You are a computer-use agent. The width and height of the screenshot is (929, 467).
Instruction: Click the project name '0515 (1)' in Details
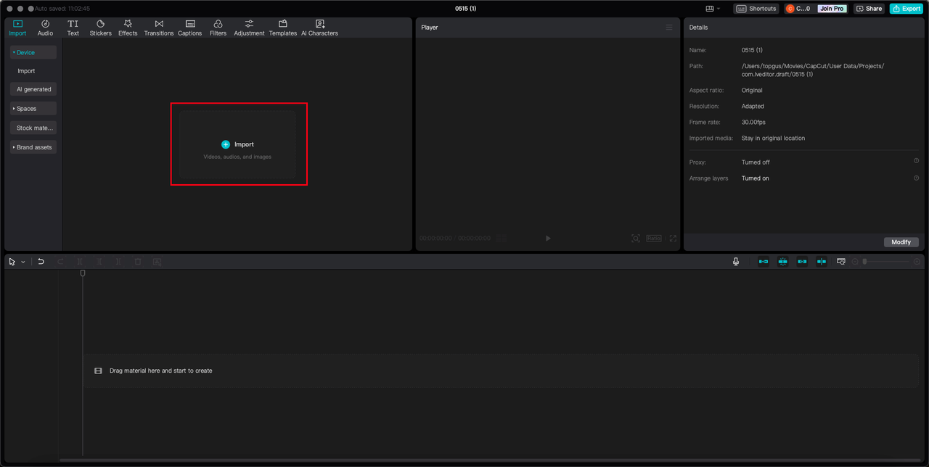752,50
